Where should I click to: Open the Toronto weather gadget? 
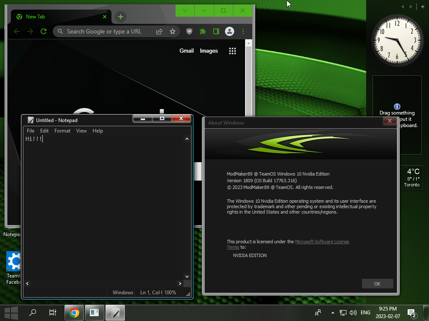pos(411,178)
